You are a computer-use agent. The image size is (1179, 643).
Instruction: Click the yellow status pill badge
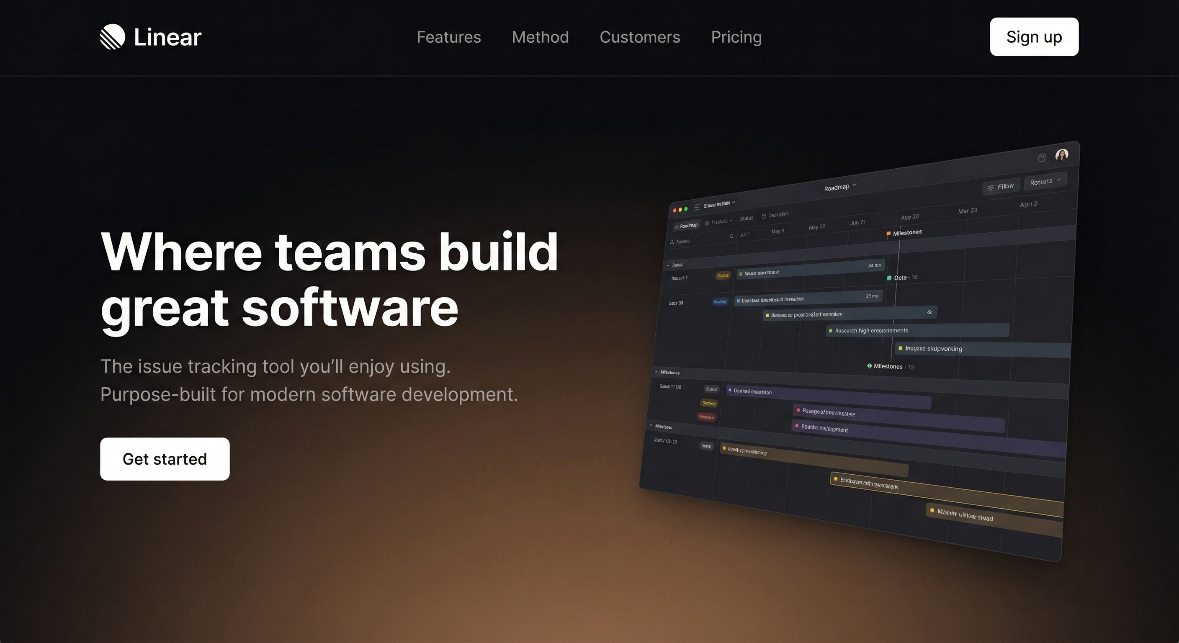(x=723, y=275)
